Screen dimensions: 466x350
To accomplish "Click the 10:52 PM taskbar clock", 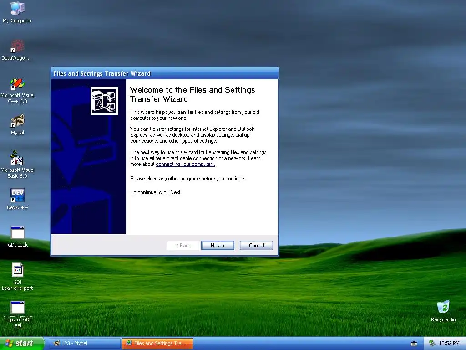I will (449, 344).
